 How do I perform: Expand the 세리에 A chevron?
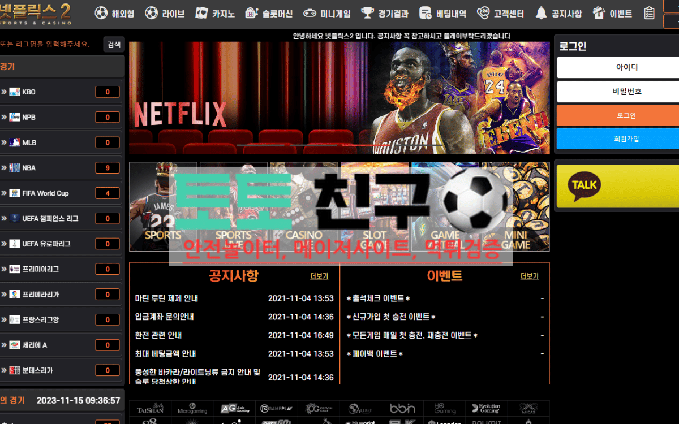4,345
